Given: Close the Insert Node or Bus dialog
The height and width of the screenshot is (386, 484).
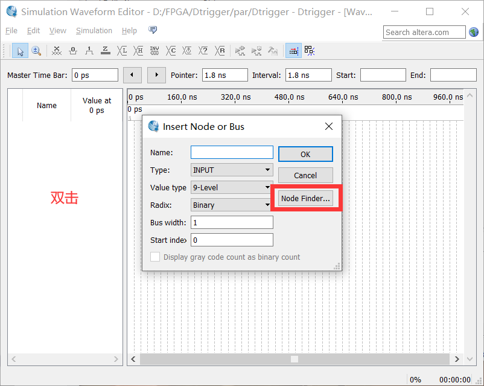Looking at the screenshot, I should click(x=329, y=126).
